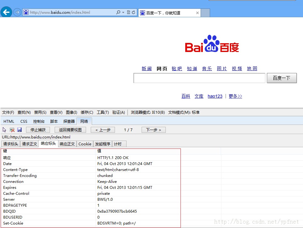Open the 文档模式 标准 menu

(x=184, y=112)
